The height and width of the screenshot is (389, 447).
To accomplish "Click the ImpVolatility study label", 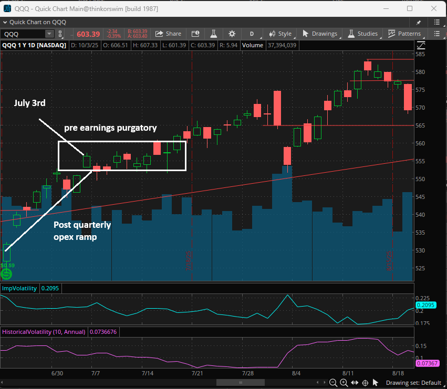I will click(19, 288).
